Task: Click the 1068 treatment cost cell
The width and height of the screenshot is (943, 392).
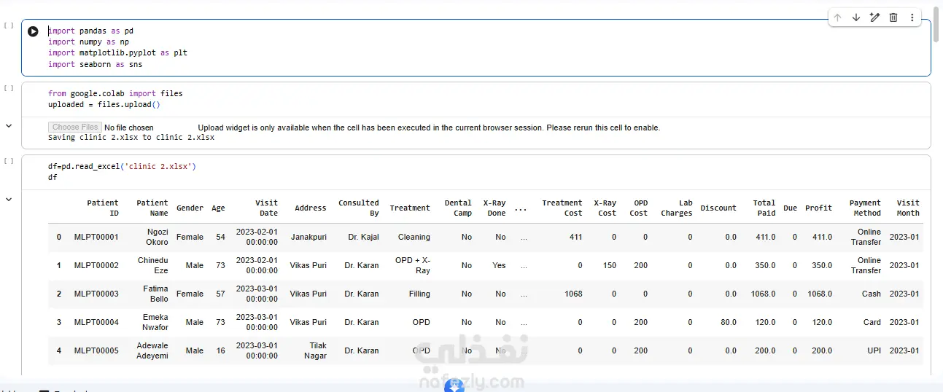Action: pos(573,294)
